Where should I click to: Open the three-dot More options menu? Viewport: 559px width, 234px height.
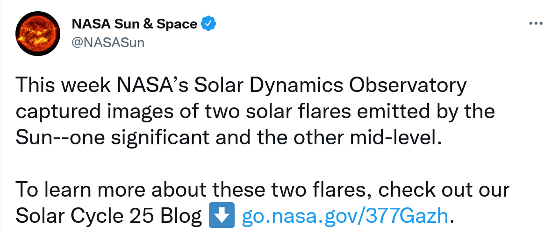(x=536, y=24)
